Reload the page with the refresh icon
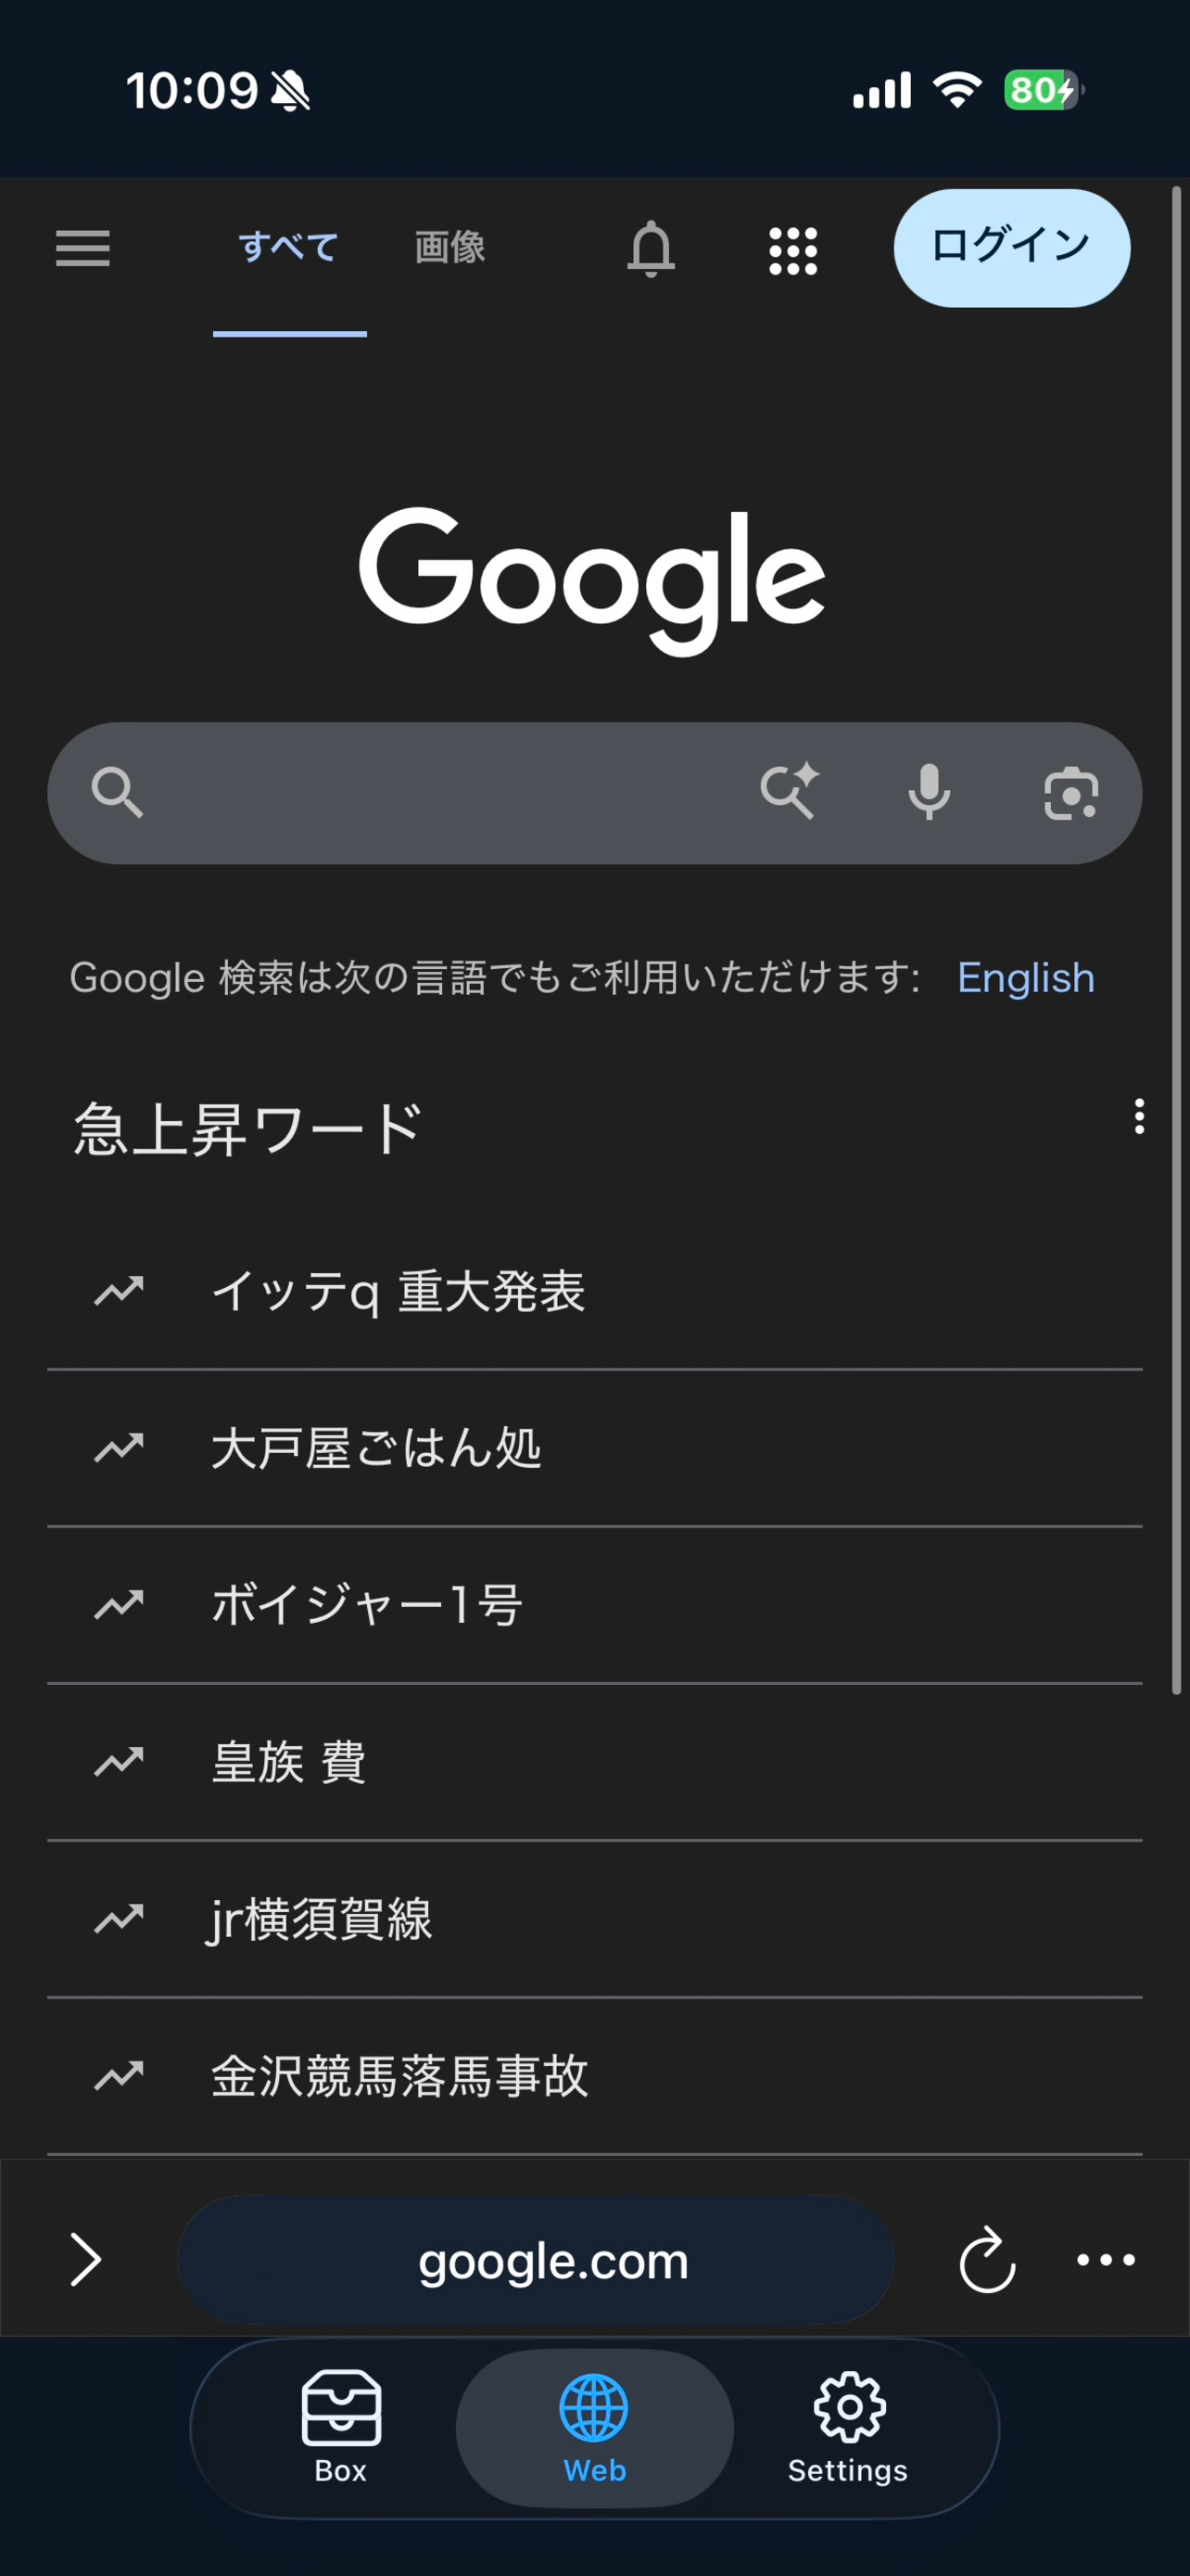The image size is (1190, 2576). [987, 2259]
